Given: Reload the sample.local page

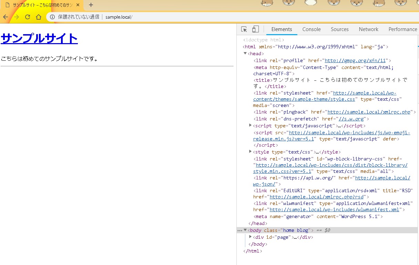Looking at the screenshot, I should 28,16.
